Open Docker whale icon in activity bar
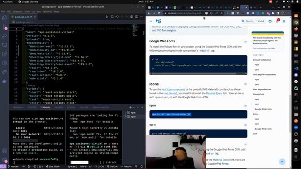The image size is (301, 169). (x=4, y=81)
